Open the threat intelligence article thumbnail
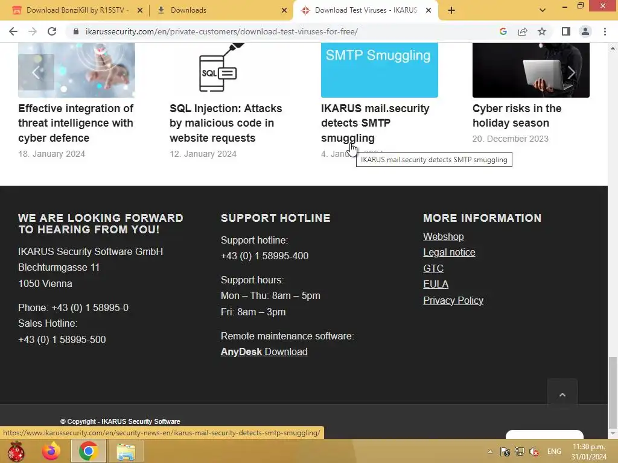 click(77, 70)
